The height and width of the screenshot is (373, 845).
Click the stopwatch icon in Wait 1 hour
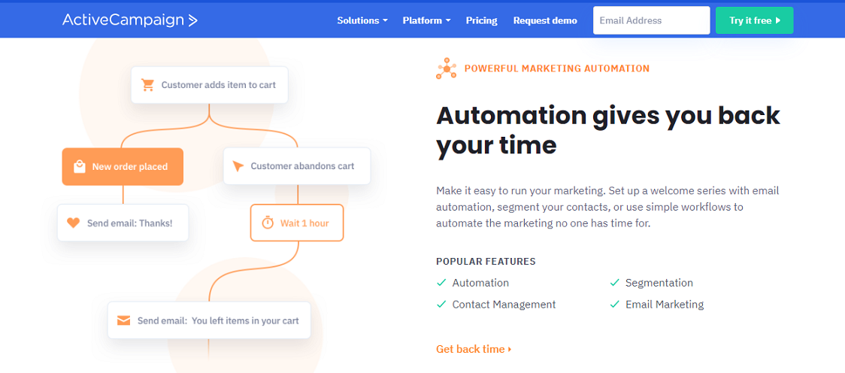[x=268, y=223]
